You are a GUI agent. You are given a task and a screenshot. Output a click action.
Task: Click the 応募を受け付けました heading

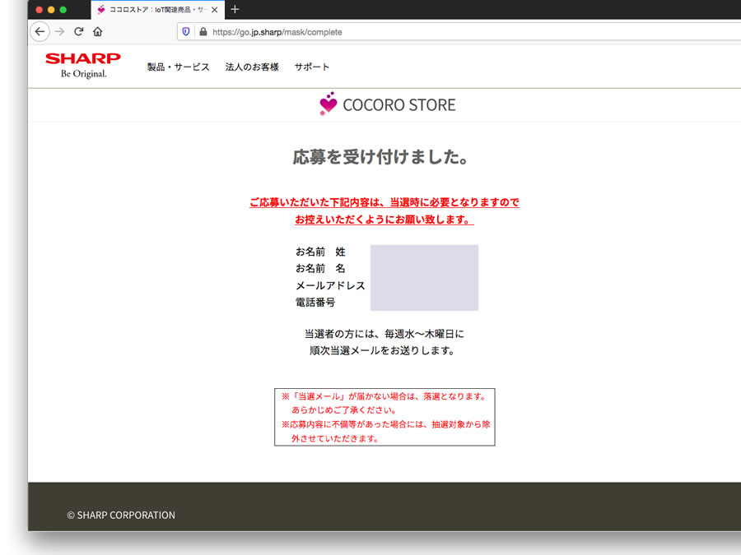pyautogui.click(x=381, y=157)
